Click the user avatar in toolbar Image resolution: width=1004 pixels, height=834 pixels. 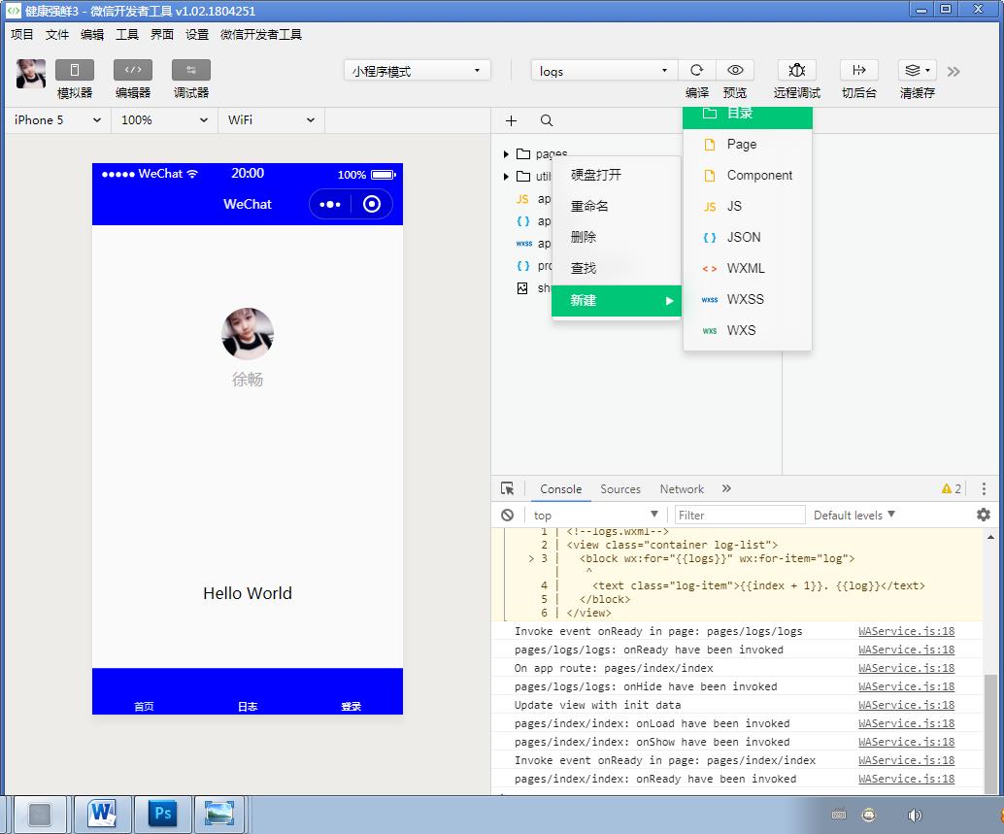pyautogui.click(x=31, y=74)
